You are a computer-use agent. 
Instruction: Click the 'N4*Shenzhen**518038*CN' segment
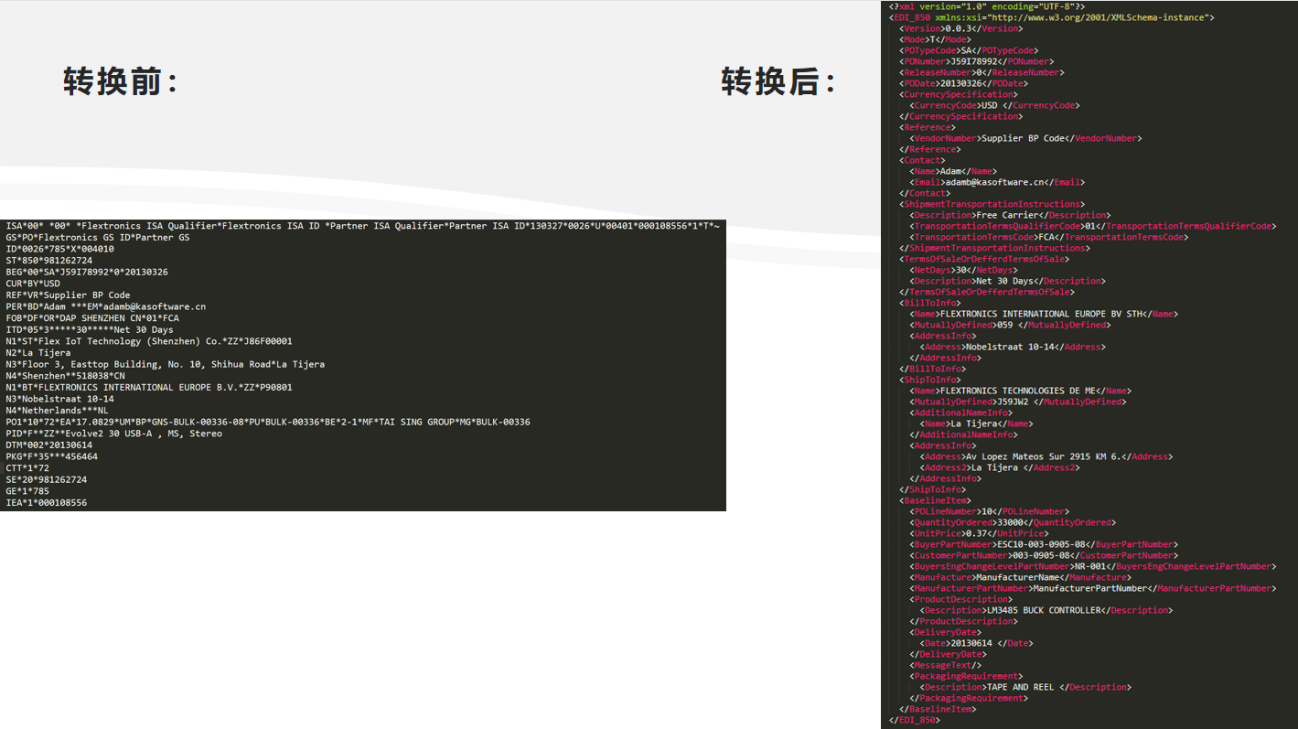point(65,376)
